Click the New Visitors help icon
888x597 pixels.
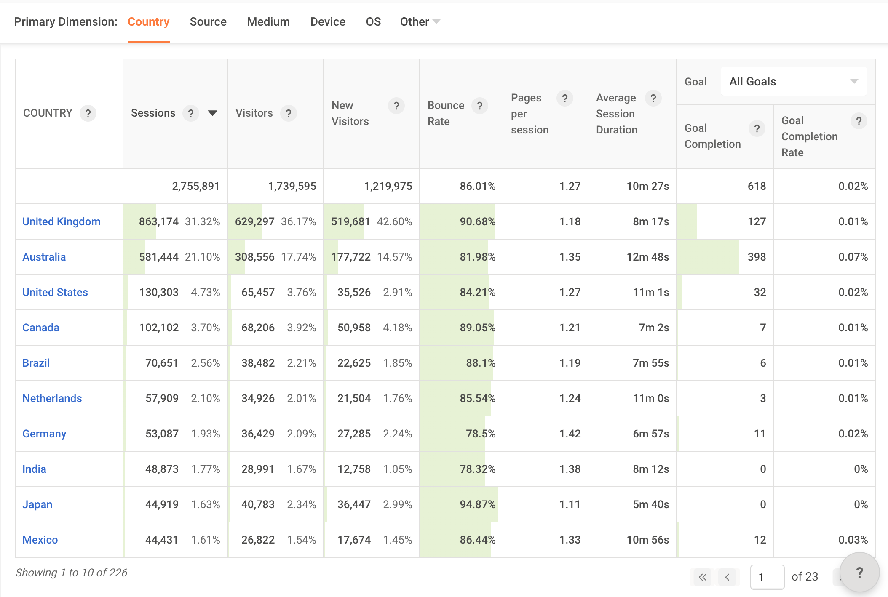[396, 106]
